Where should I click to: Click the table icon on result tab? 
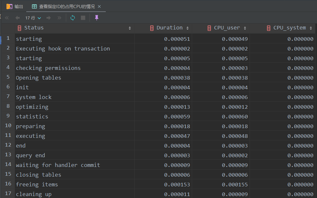pyautogui.click(x=34, y=7)
